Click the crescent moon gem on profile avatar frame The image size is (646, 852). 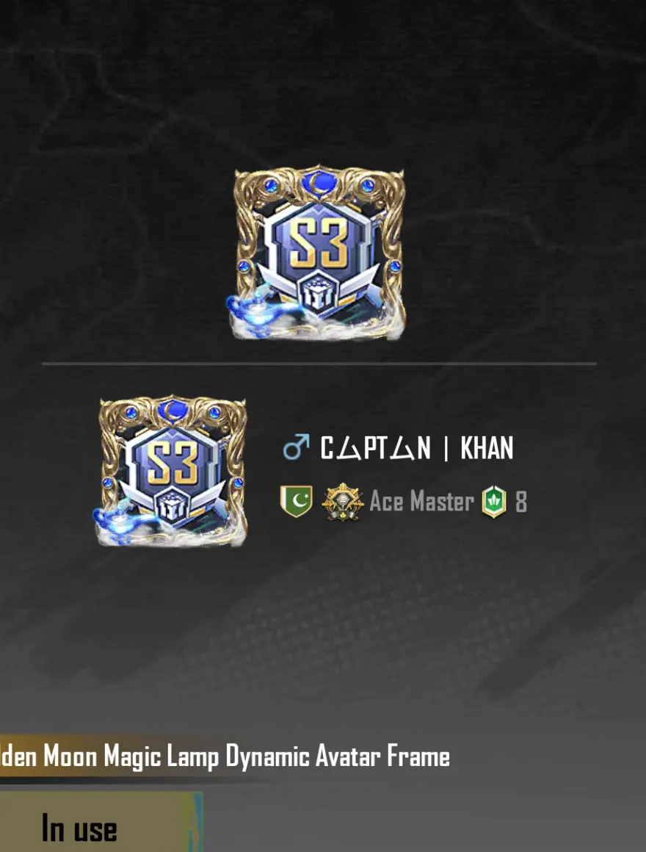[x=173, y=408]
